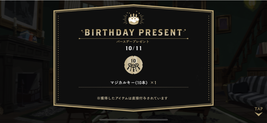Tap the number 10 badge on keys

pos(133,61)
